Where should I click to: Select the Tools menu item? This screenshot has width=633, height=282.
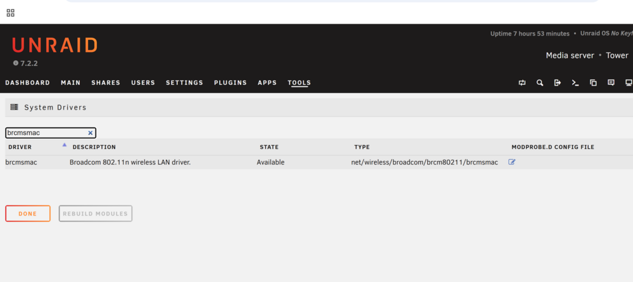(x=299, y=83)
